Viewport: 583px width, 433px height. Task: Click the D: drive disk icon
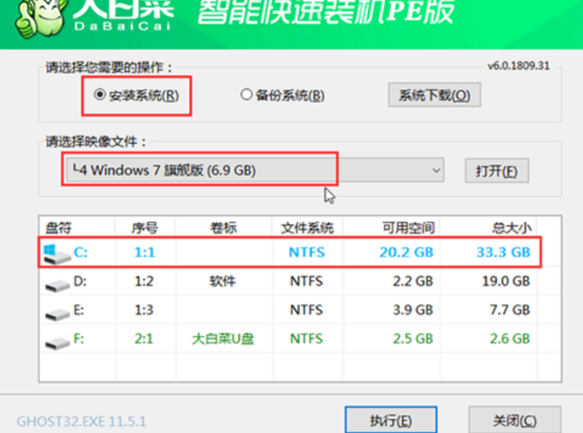[57, 285]
